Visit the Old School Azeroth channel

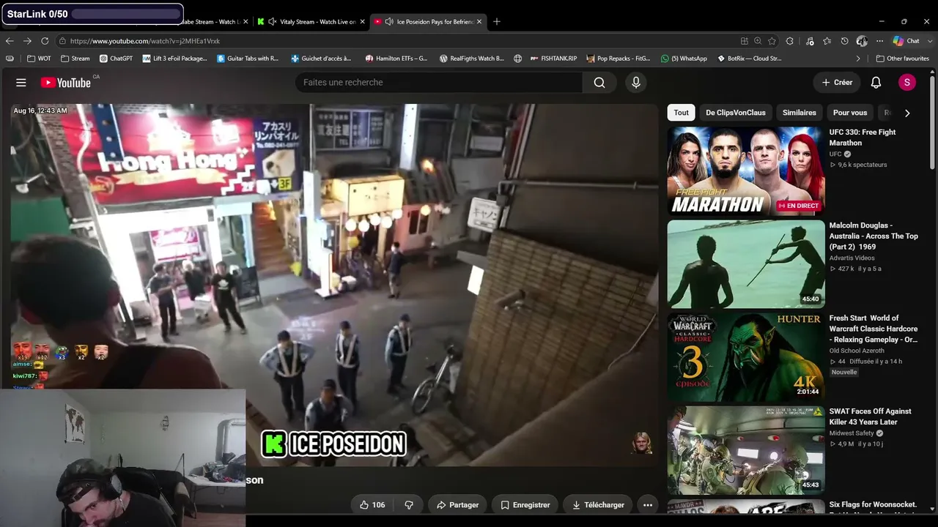click(x=857, y=351)
